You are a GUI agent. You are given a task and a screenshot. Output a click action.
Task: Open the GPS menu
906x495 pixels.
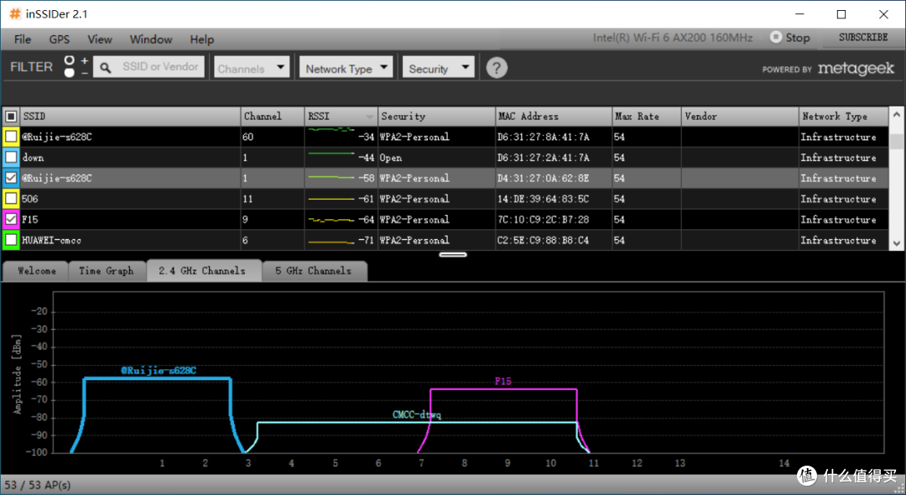click(x=59, y=39)
